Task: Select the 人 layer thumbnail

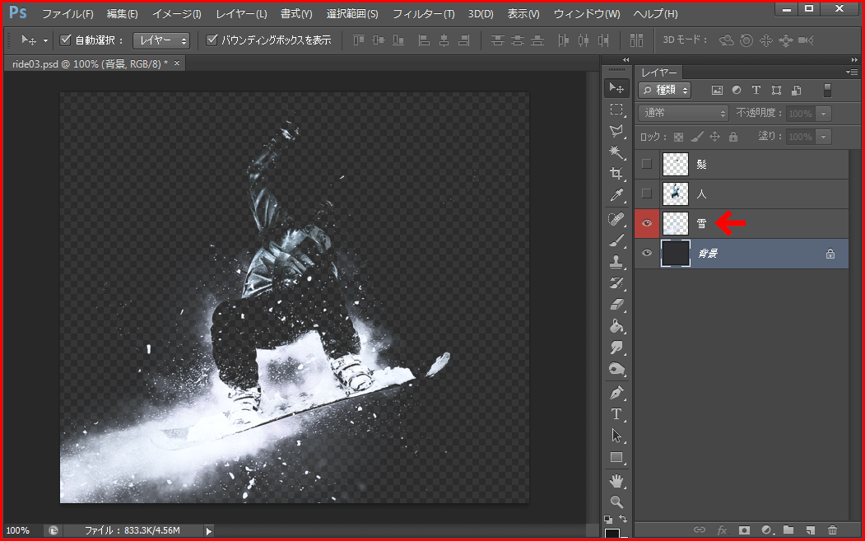Action: click(676, 194)
